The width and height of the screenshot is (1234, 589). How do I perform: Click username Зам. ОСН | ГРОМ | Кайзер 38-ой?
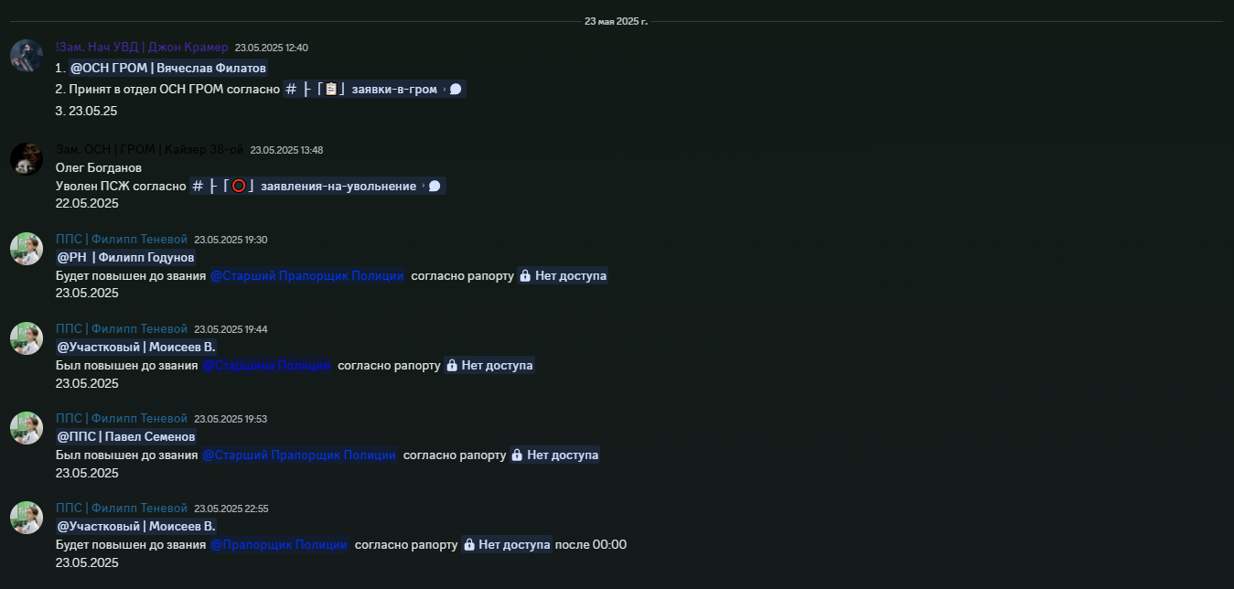150,149
